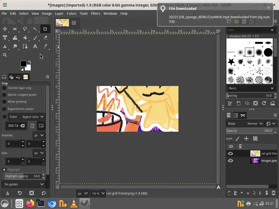Save tool preset in Tool Options
The height and width of the screenshot is (209, 279).
[x=8, y=193]
